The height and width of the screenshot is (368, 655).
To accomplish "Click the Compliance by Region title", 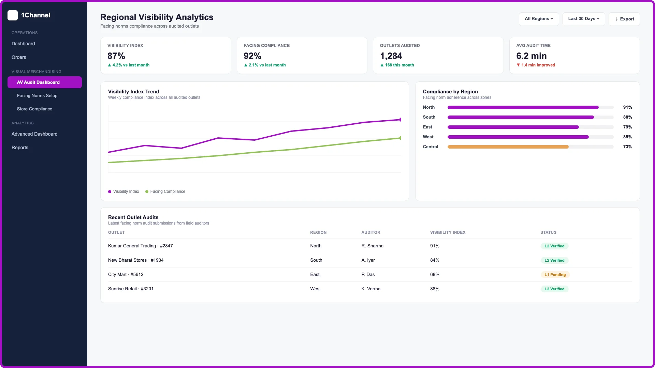I will 450,92.
